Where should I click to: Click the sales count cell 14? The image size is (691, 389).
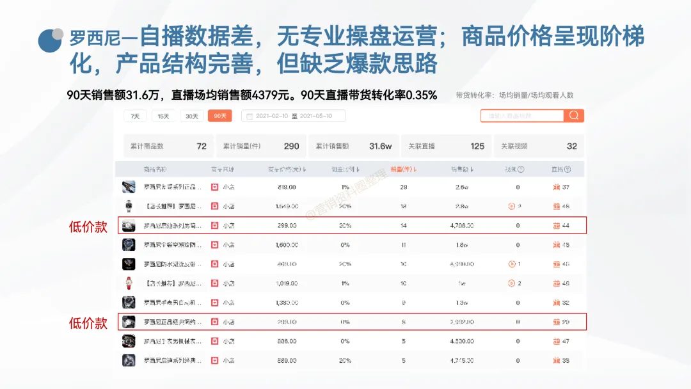coord(404,226)
